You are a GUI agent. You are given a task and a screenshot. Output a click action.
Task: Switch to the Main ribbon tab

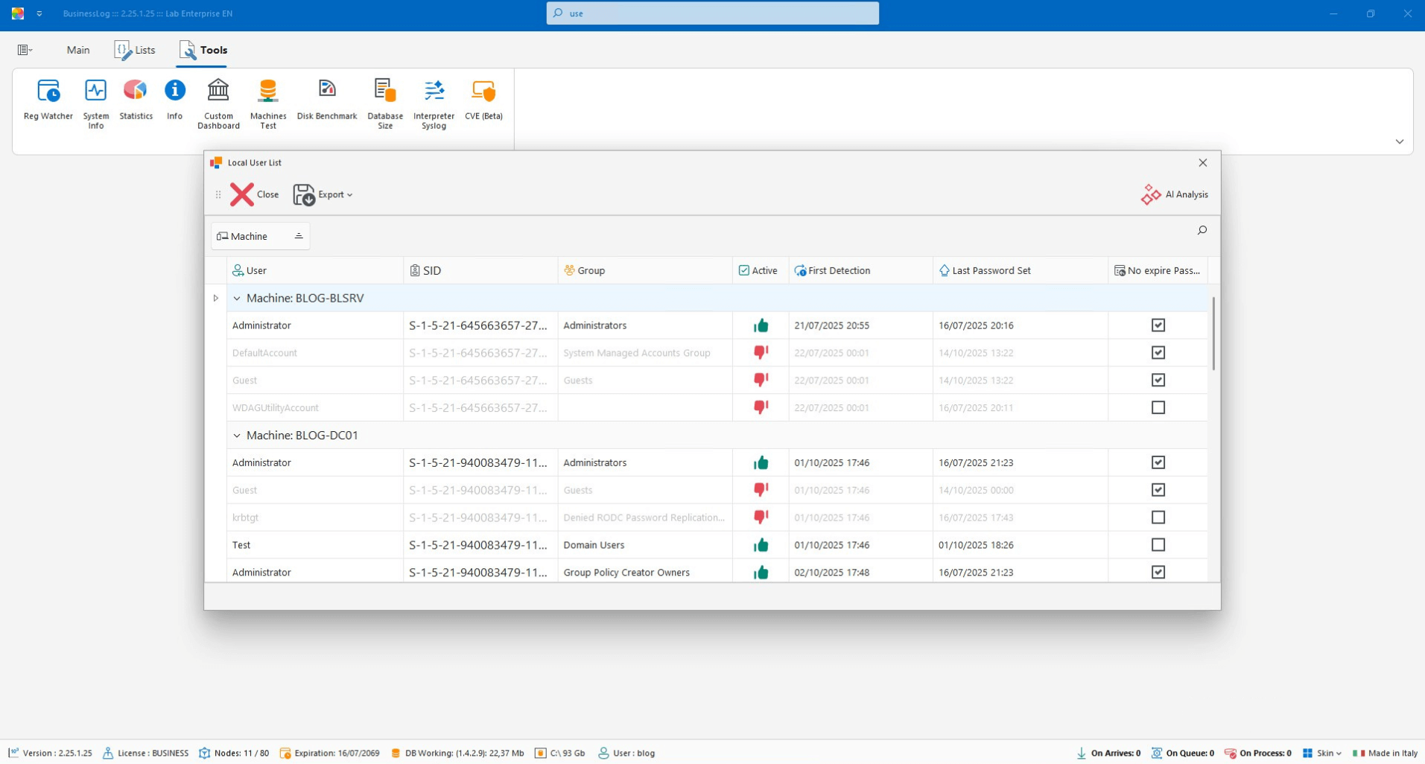pos(78,50)
